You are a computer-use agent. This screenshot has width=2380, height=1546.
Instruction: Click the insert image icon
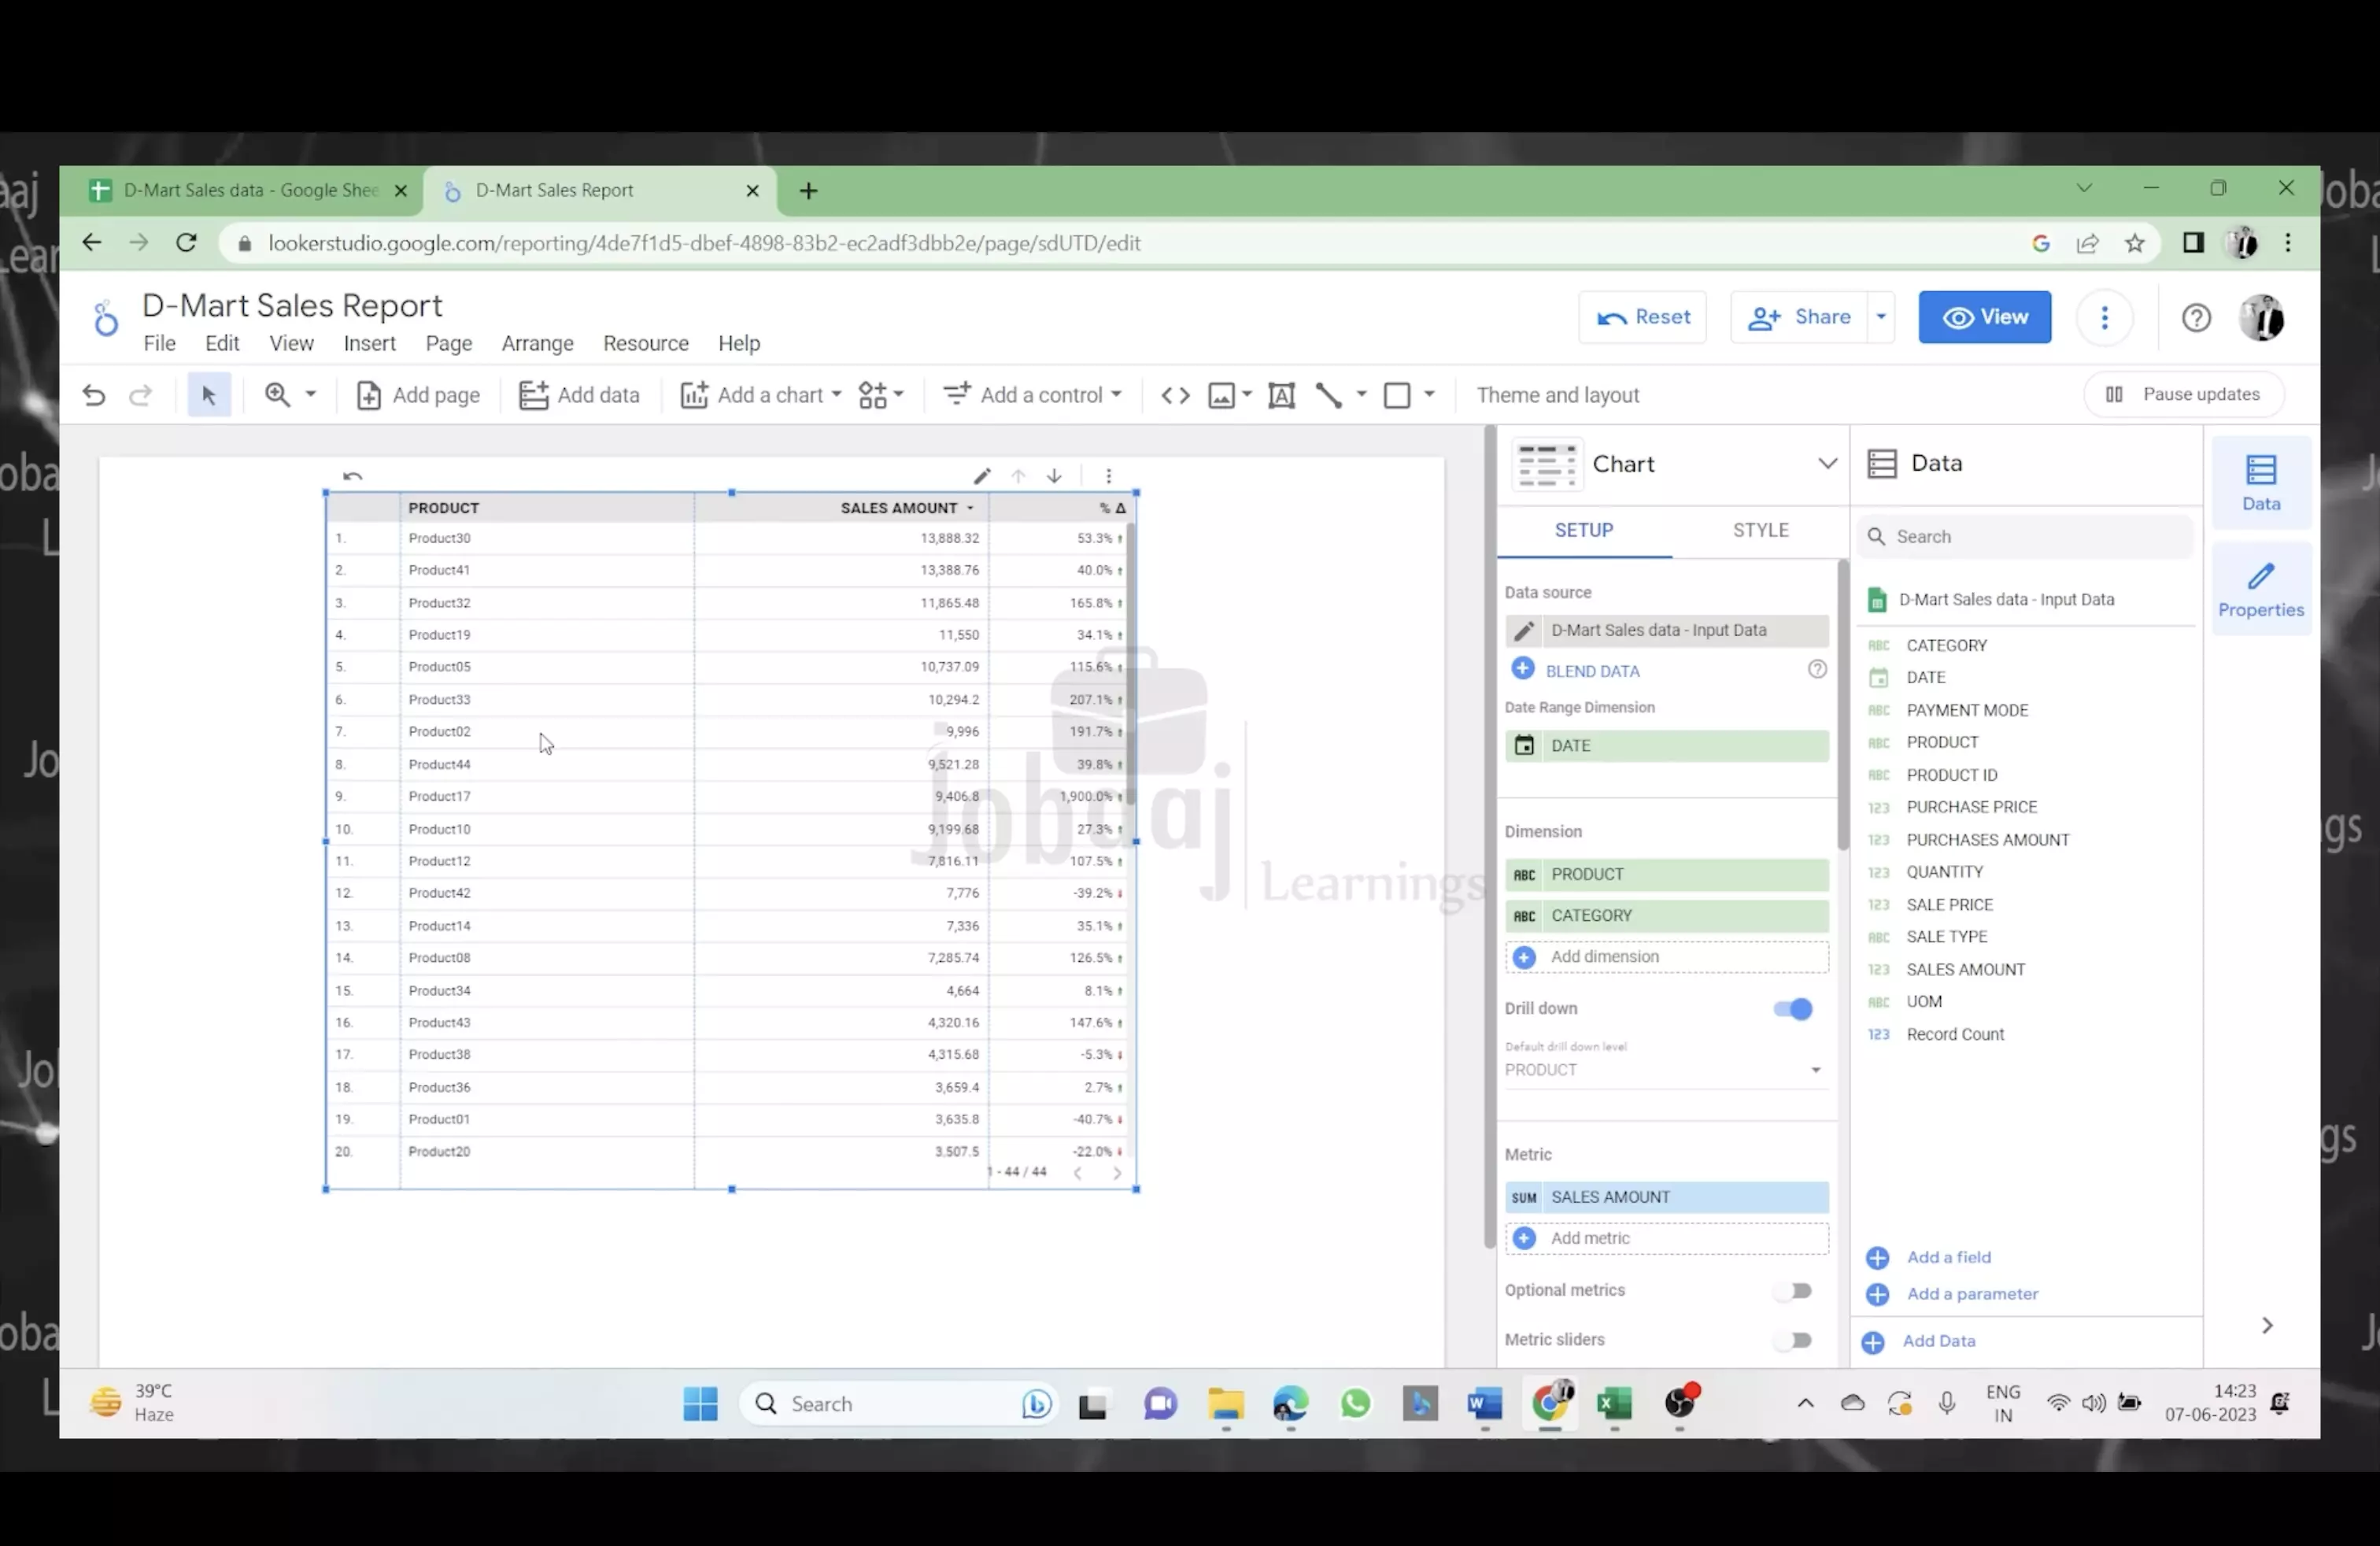pyautogui.click(x=1221, y=395)
